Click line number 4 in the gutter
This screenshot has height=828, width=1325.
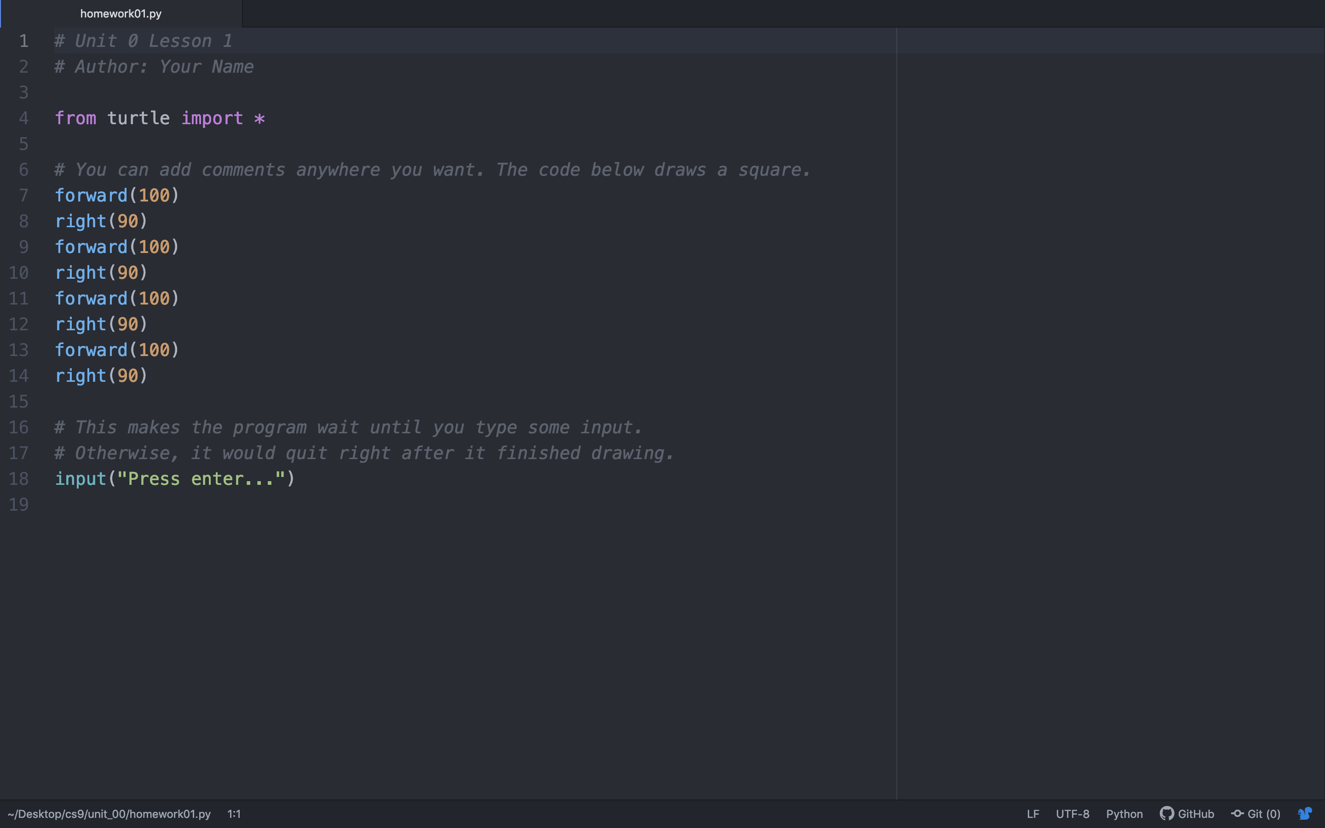(x=23, y=118)
